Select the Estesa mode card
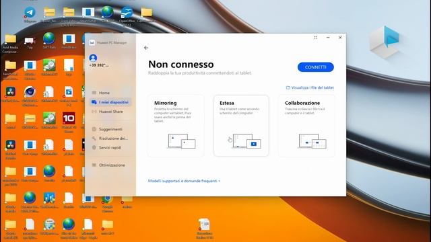 coord(241,126)
